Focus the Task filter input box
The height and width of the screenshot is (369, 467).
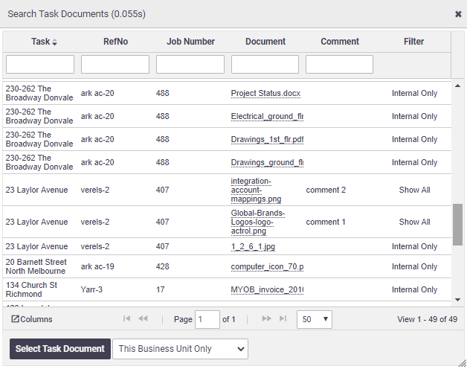40,64
